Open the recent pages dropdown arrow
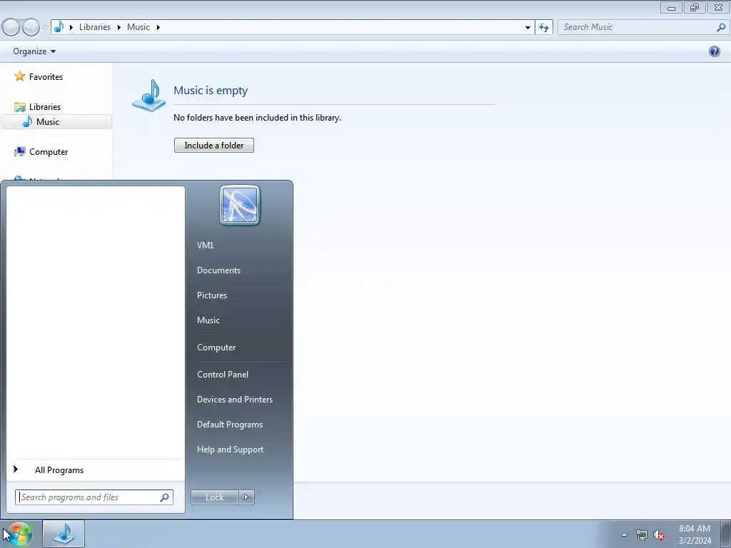This screenshot has height=548, width=731. [x=45, y=28]
